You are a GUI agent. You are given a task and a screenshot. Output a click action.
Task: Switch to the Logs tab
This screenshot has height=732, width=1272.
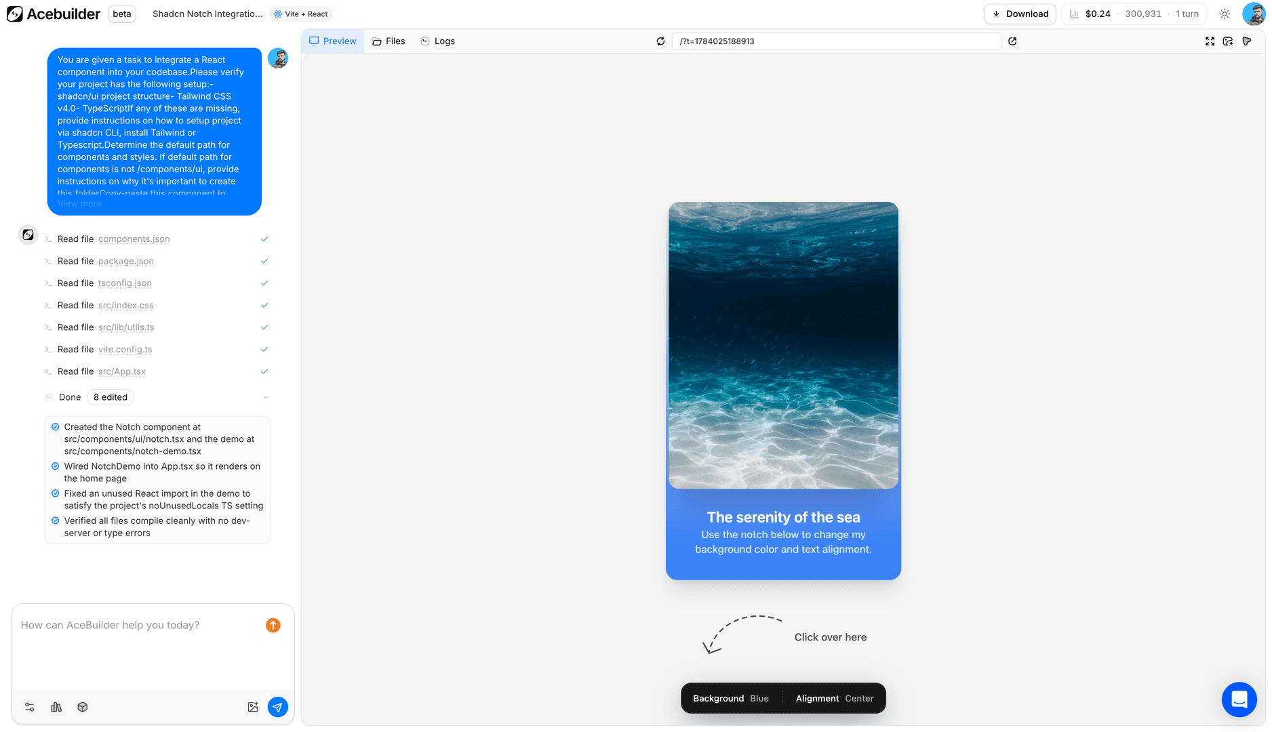tap(438, 41)
